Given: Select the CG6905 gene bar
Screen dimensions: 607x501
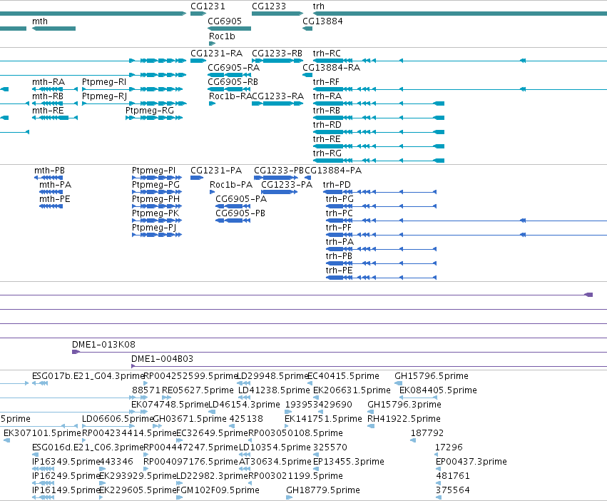Looking at the screenshot, I should [230, 29].
